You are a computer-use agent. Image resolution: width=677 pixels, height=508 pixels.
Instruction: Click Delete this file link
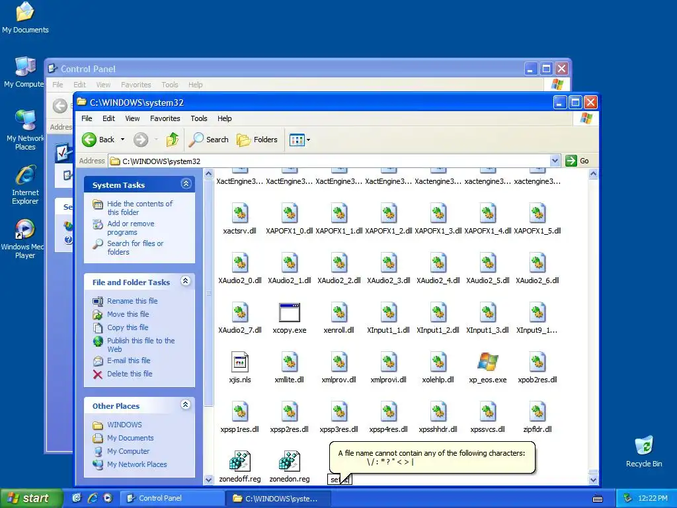point(130,374)
